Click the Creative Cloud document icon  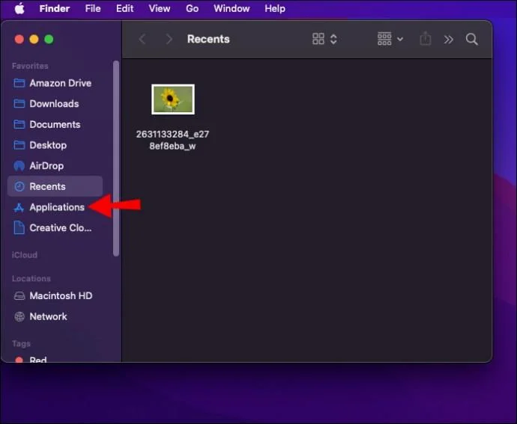[19, 228]
